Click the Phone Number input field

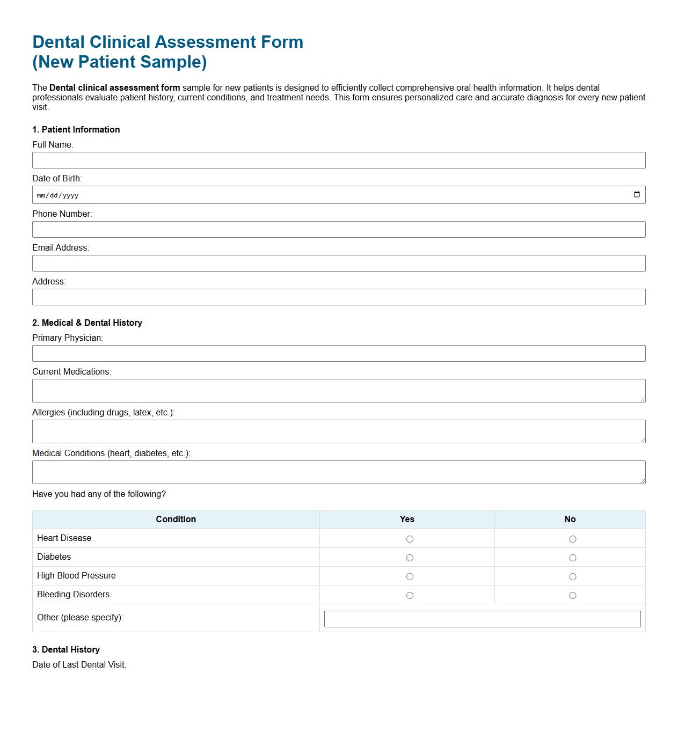point(338,229)
